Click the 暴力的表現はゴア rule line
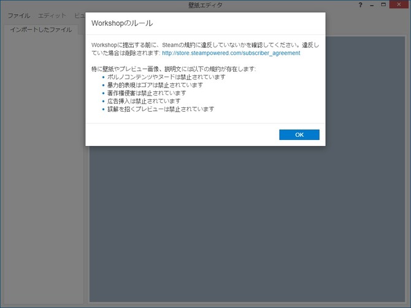The width and height of the screenshot is (411, 308). click(155, 85)
